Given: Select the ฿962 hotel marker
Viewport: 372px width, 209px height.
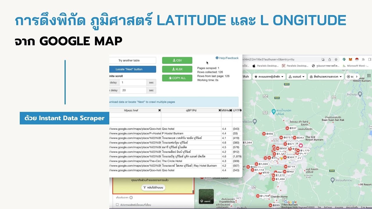Looking at the screenshot, I should (x=289, y=172).
